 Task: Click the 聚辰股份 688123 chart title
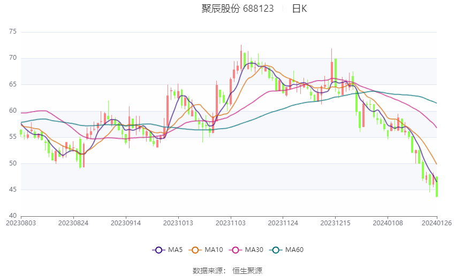[x=238, y=9]
